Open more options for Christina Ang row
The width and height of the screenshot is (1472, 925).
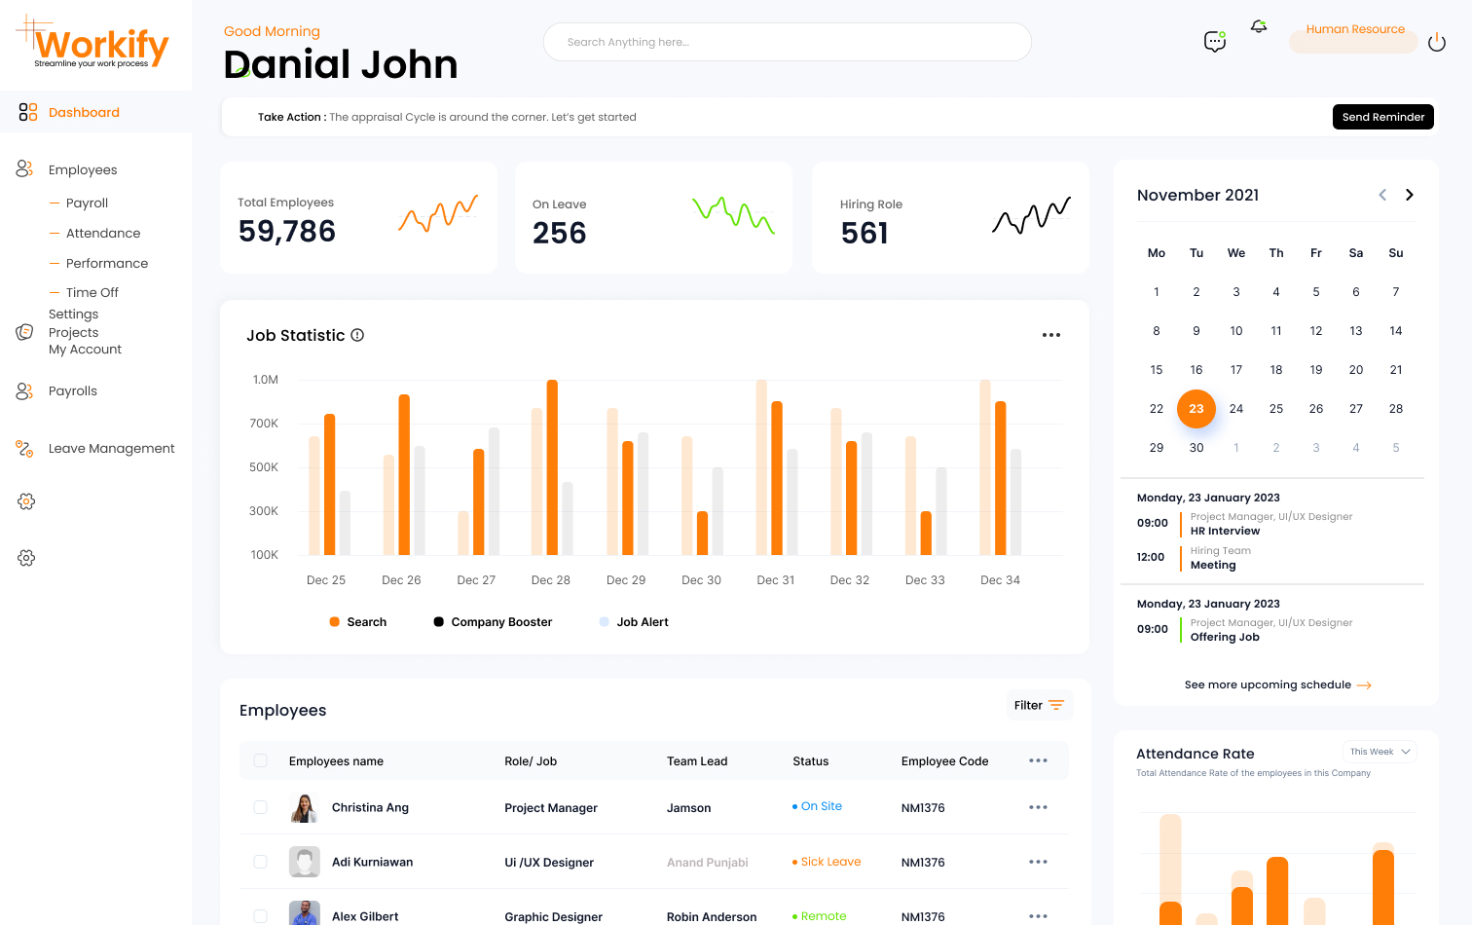point(1038,807)
